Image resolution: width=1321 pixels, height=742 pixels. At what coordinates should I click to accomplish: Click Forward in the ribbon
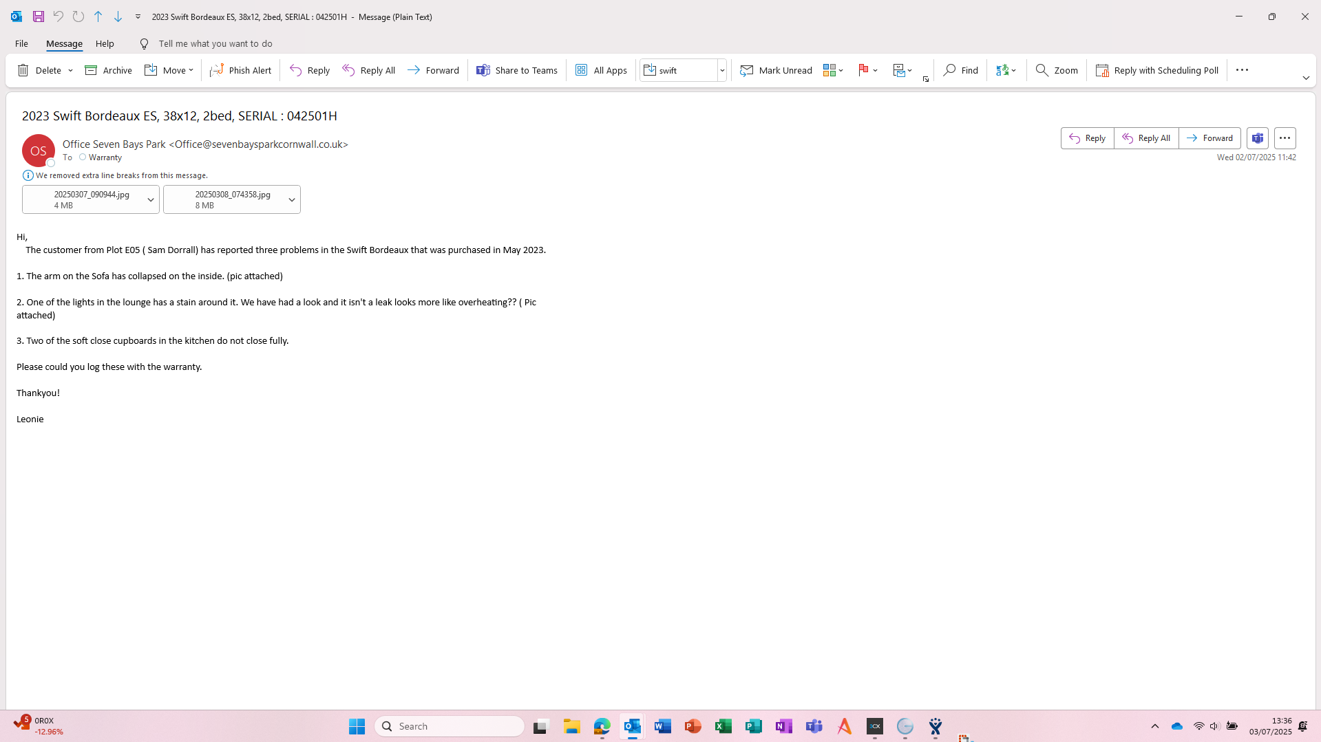[433, 70]
